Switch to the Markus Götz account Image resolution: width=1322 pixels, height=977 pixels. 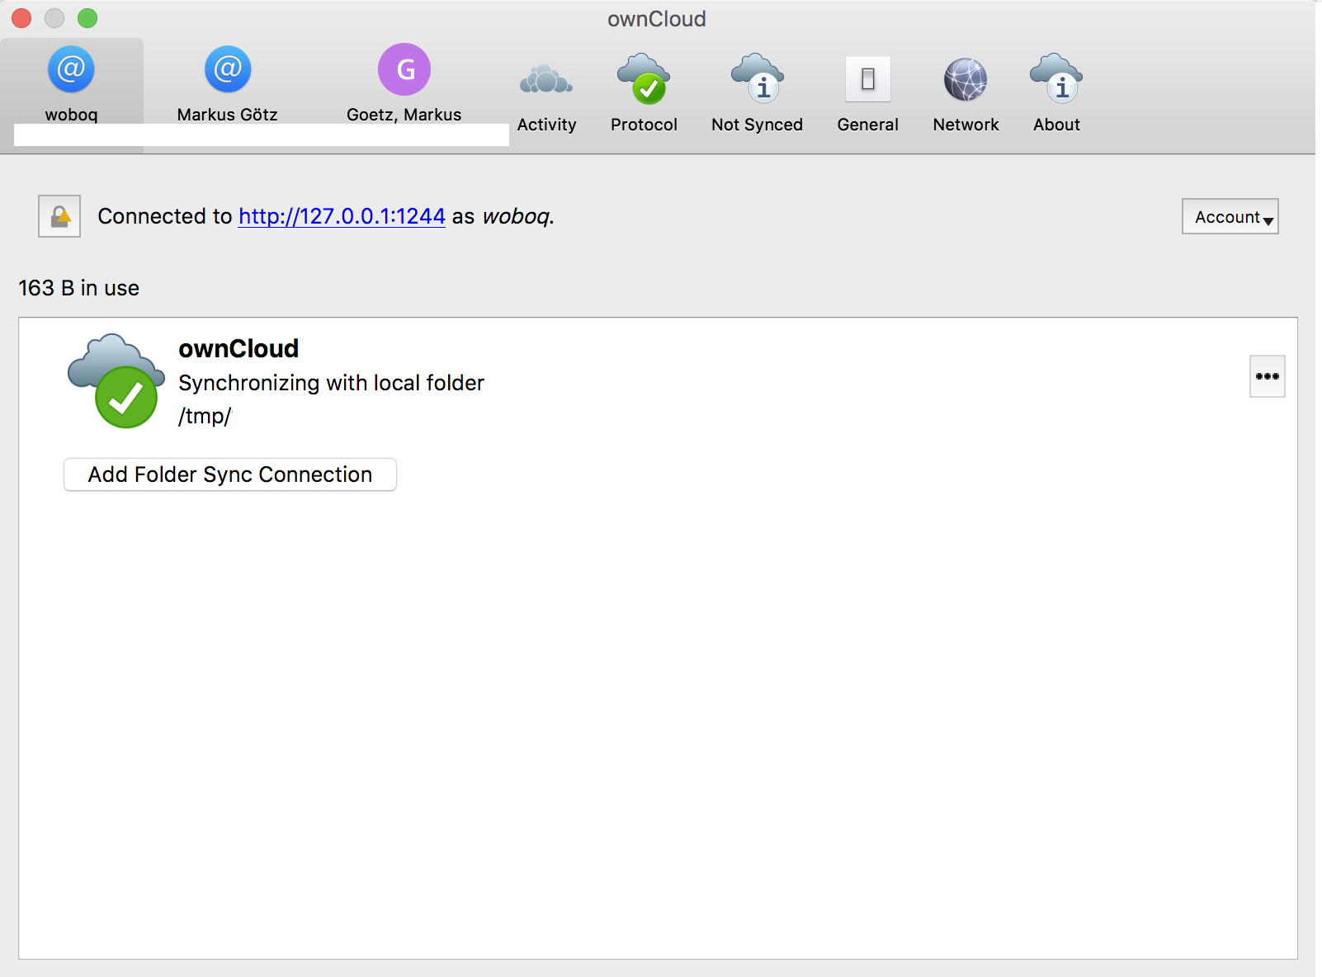tap(227, 85)
